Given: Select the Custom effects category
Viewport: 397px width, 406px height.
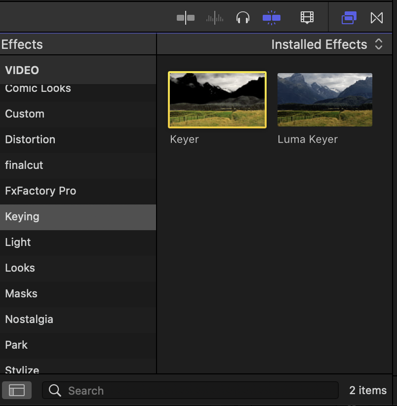Looking at the screenshot, I should tap(78, 114).
